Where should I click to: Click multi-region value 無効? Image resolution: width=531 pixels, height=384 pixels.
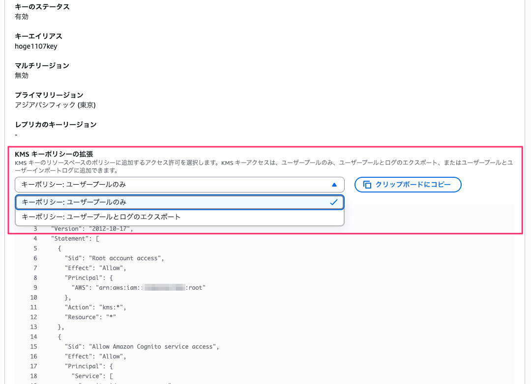point(22,76)
